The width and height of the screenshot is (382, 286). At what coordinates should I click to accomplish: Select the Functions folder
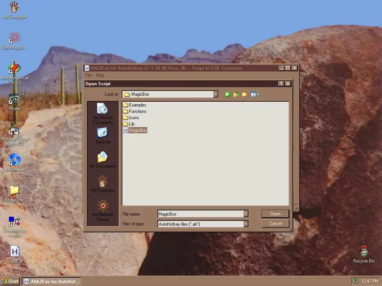tap(135, 111)
